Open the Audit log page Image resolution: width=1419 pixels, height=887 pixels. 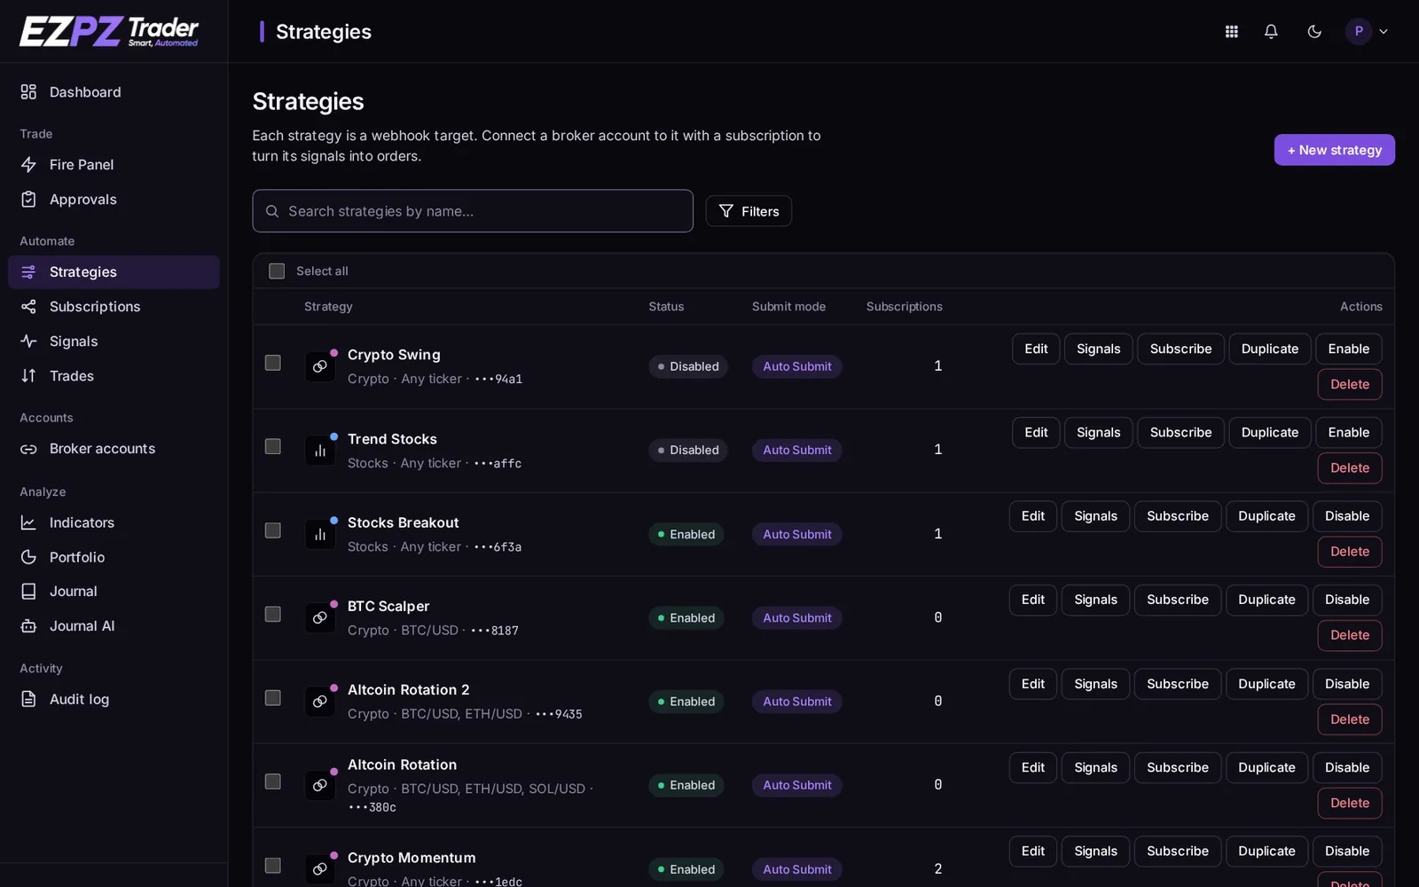click(114, 700)
